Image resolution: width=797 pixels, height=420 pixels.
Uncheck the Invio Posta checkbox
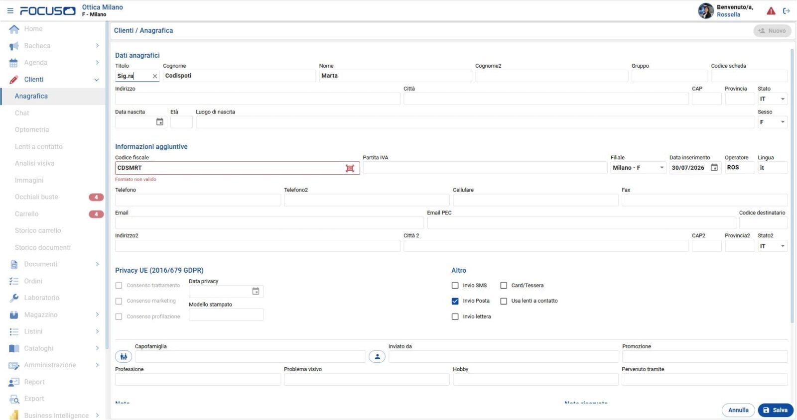tap(455, 301)
